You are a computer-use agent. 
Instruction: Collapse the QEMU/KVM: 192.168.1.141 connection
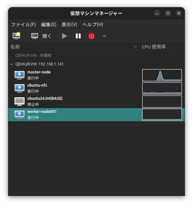click(12, 64)
